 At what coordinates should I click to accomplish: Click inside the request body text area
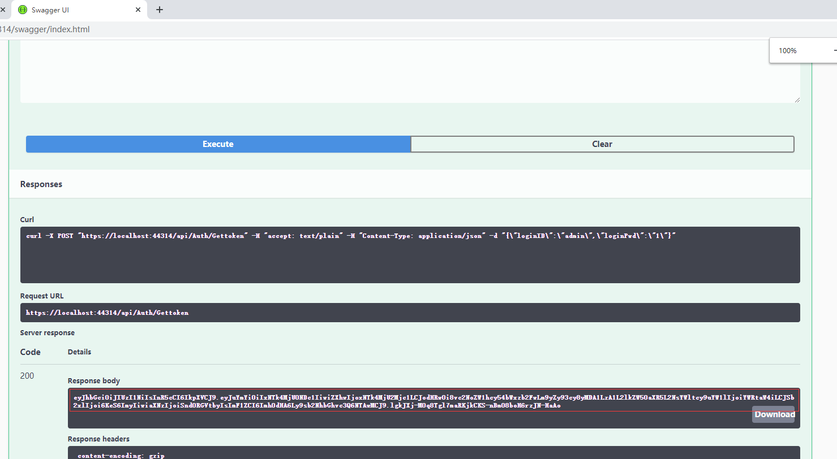click(x=410, y=71)
